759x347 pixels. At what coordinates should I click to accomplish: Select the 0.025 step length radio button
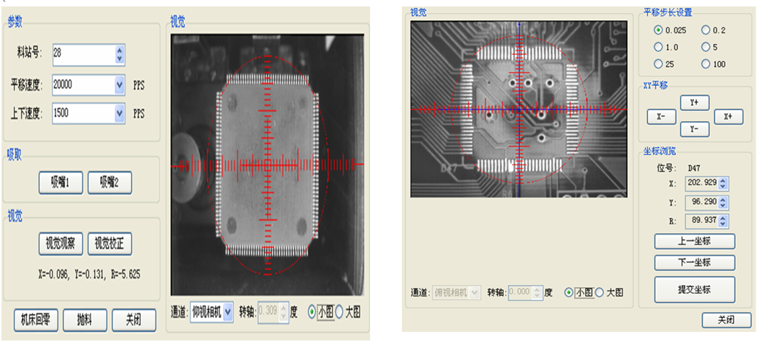[x=658, y=30]
